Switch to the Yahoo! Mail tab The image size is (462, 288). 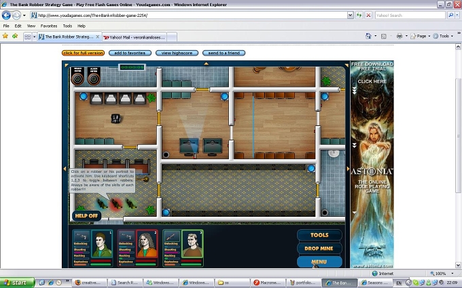click(135, 37)
